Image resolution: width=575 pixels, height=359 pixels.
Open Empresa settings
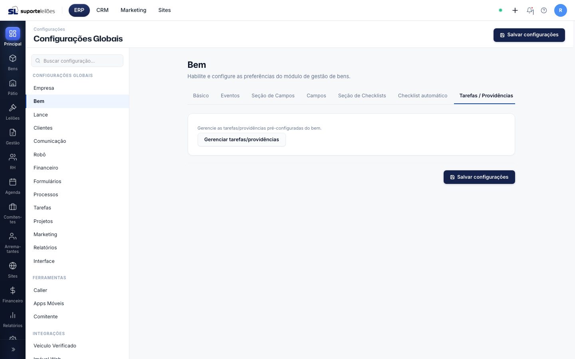[77, 88]
